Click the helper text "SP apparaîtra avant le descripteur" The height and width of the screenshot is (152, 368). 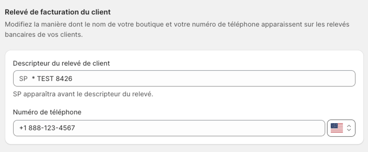point(83,95)
